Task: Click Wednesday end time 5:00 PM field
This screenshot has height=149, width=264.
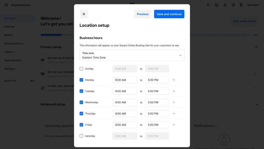Action: (x=157, y=102)
